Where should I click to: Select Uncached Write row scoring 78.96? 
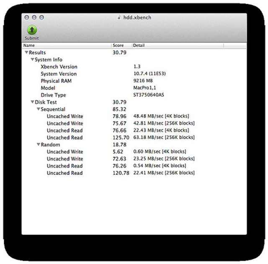[134, 116]
